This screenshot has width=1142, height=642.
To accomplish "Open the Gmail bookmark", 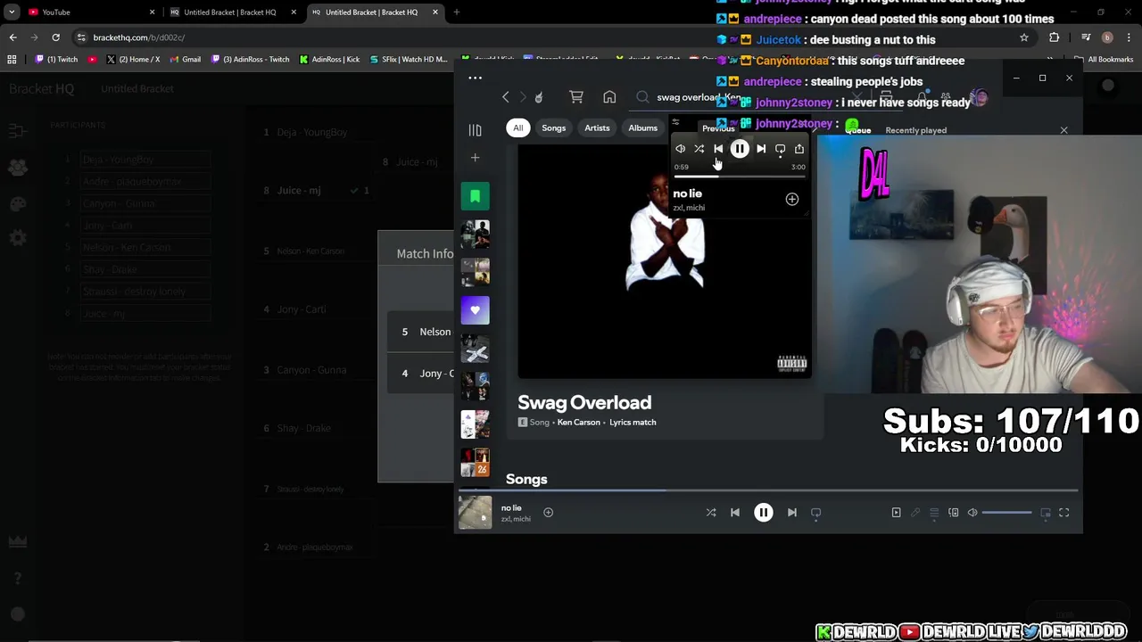I will point(186,60).
